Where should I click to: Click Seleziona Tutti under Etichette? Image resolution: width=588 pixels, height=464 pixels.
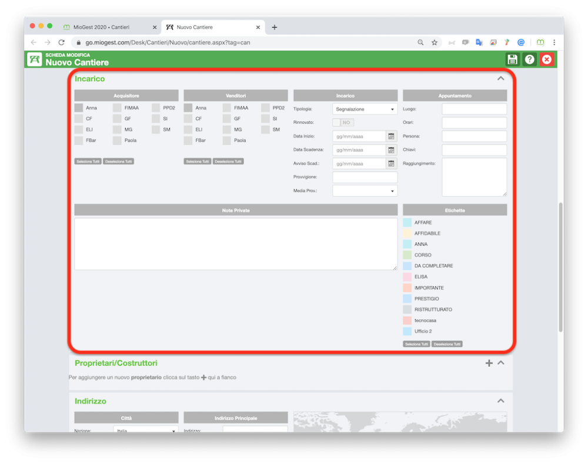pyautogui.click(x=416, y=344)
